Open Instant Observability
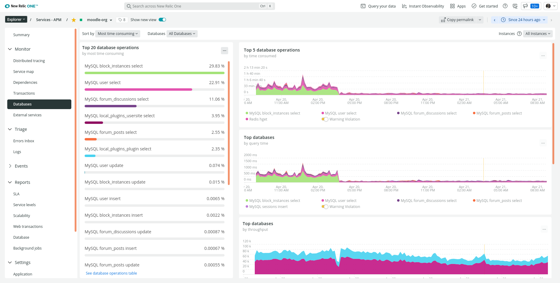 click(x=423, y=6)
